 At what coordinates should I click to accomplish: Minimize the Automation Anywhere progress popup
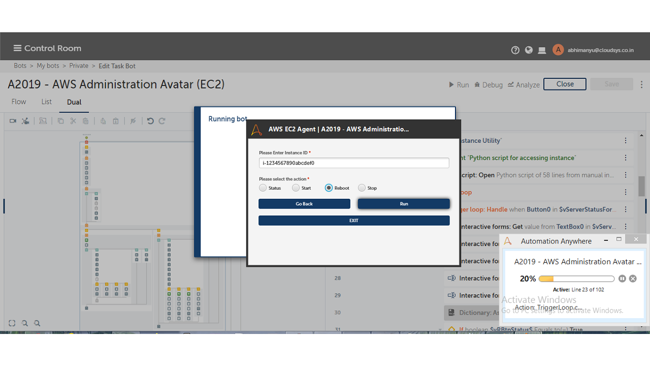pos(606,240)
